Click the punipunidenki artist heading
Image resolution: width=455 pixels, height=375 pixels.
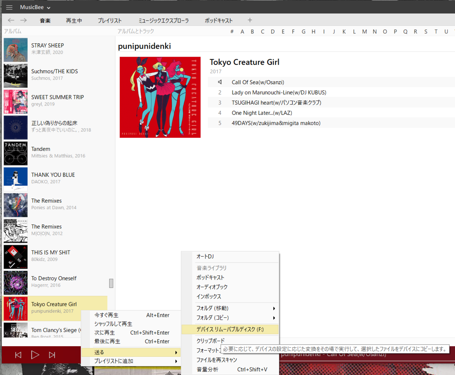(144, 46)
